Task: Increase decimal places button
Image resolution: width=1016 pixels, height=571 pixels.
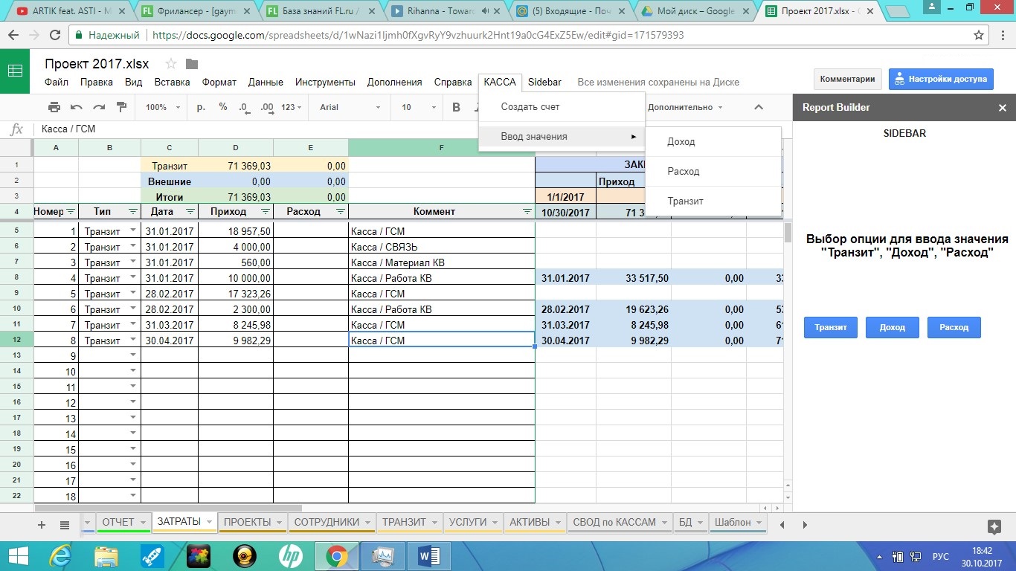Action: tap(268, 107)
